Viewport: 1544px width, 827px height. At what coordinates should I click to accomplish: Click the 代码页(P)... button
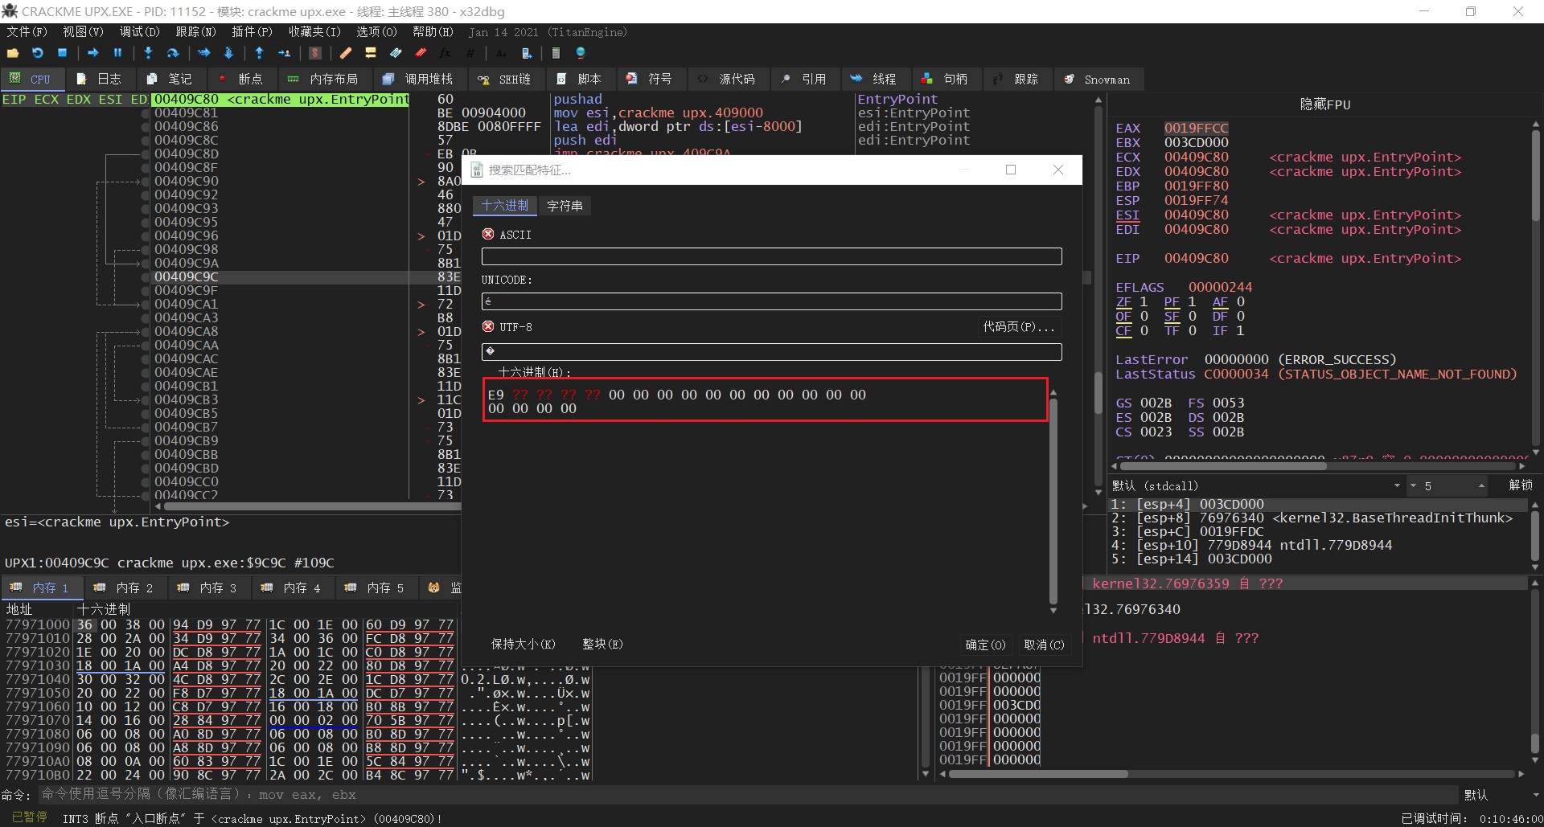(1018, 327)
